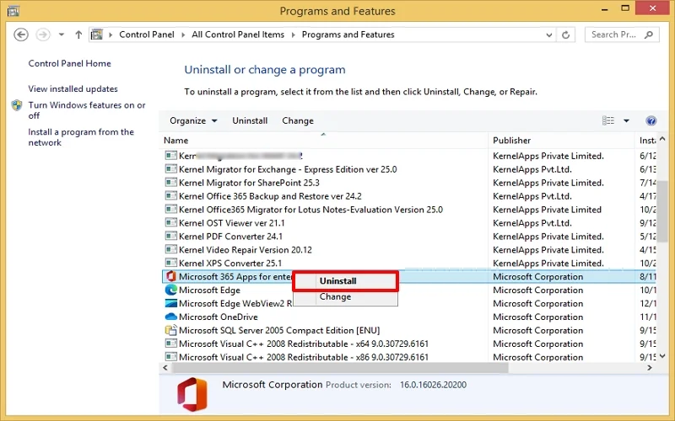This screenshot has width=675, height=421.
Task: Click Microsoft Corporation publisher for Microsoft Edge
Action: pos(538,290)
